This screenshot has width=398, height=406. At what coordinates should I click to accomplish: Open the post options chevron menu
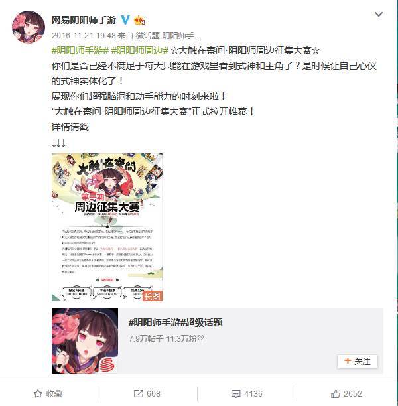click(x=379, y=14)
